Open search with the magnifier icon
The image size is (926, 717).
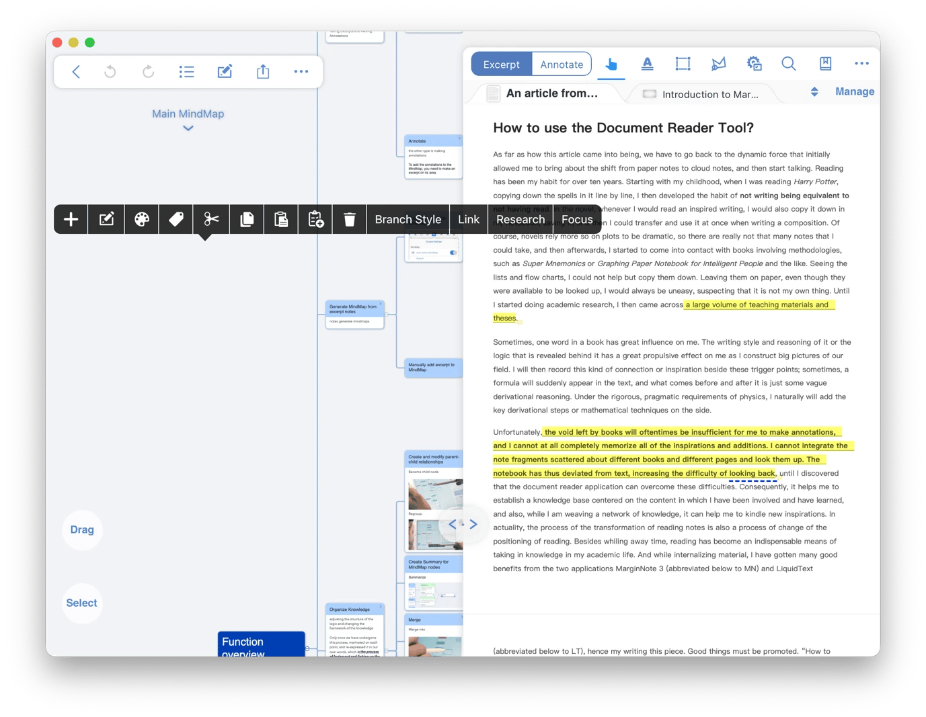[x=789, y=64]
